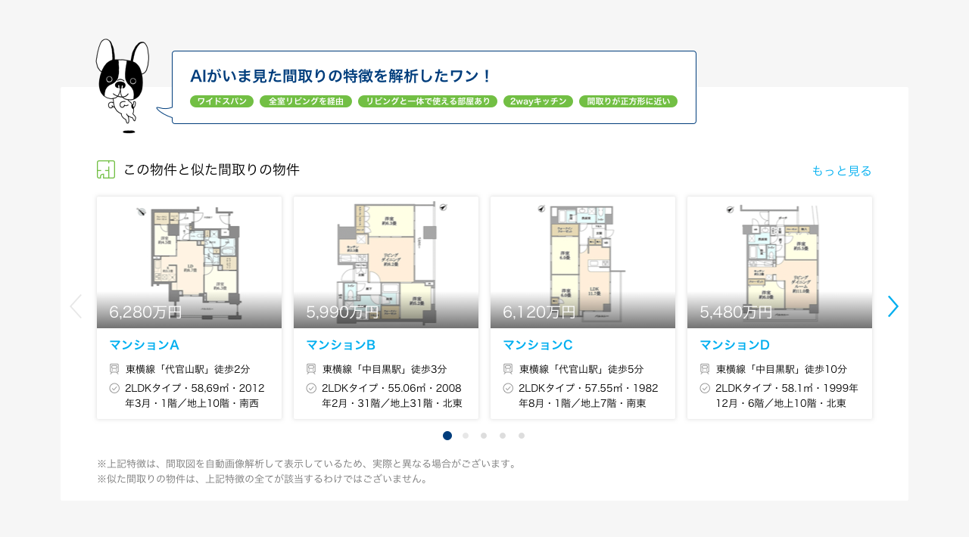This screenshot has width=969, height=537.
Task: Select the 全室リビングを経由 feature tag
Action: click(306, 101)
